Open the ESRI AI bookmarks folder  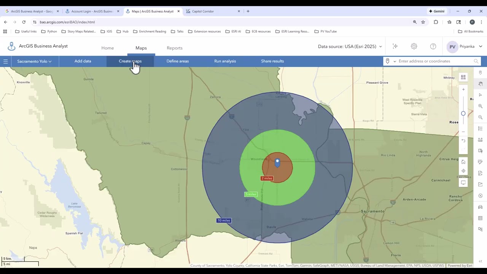(x=233, y=32)
